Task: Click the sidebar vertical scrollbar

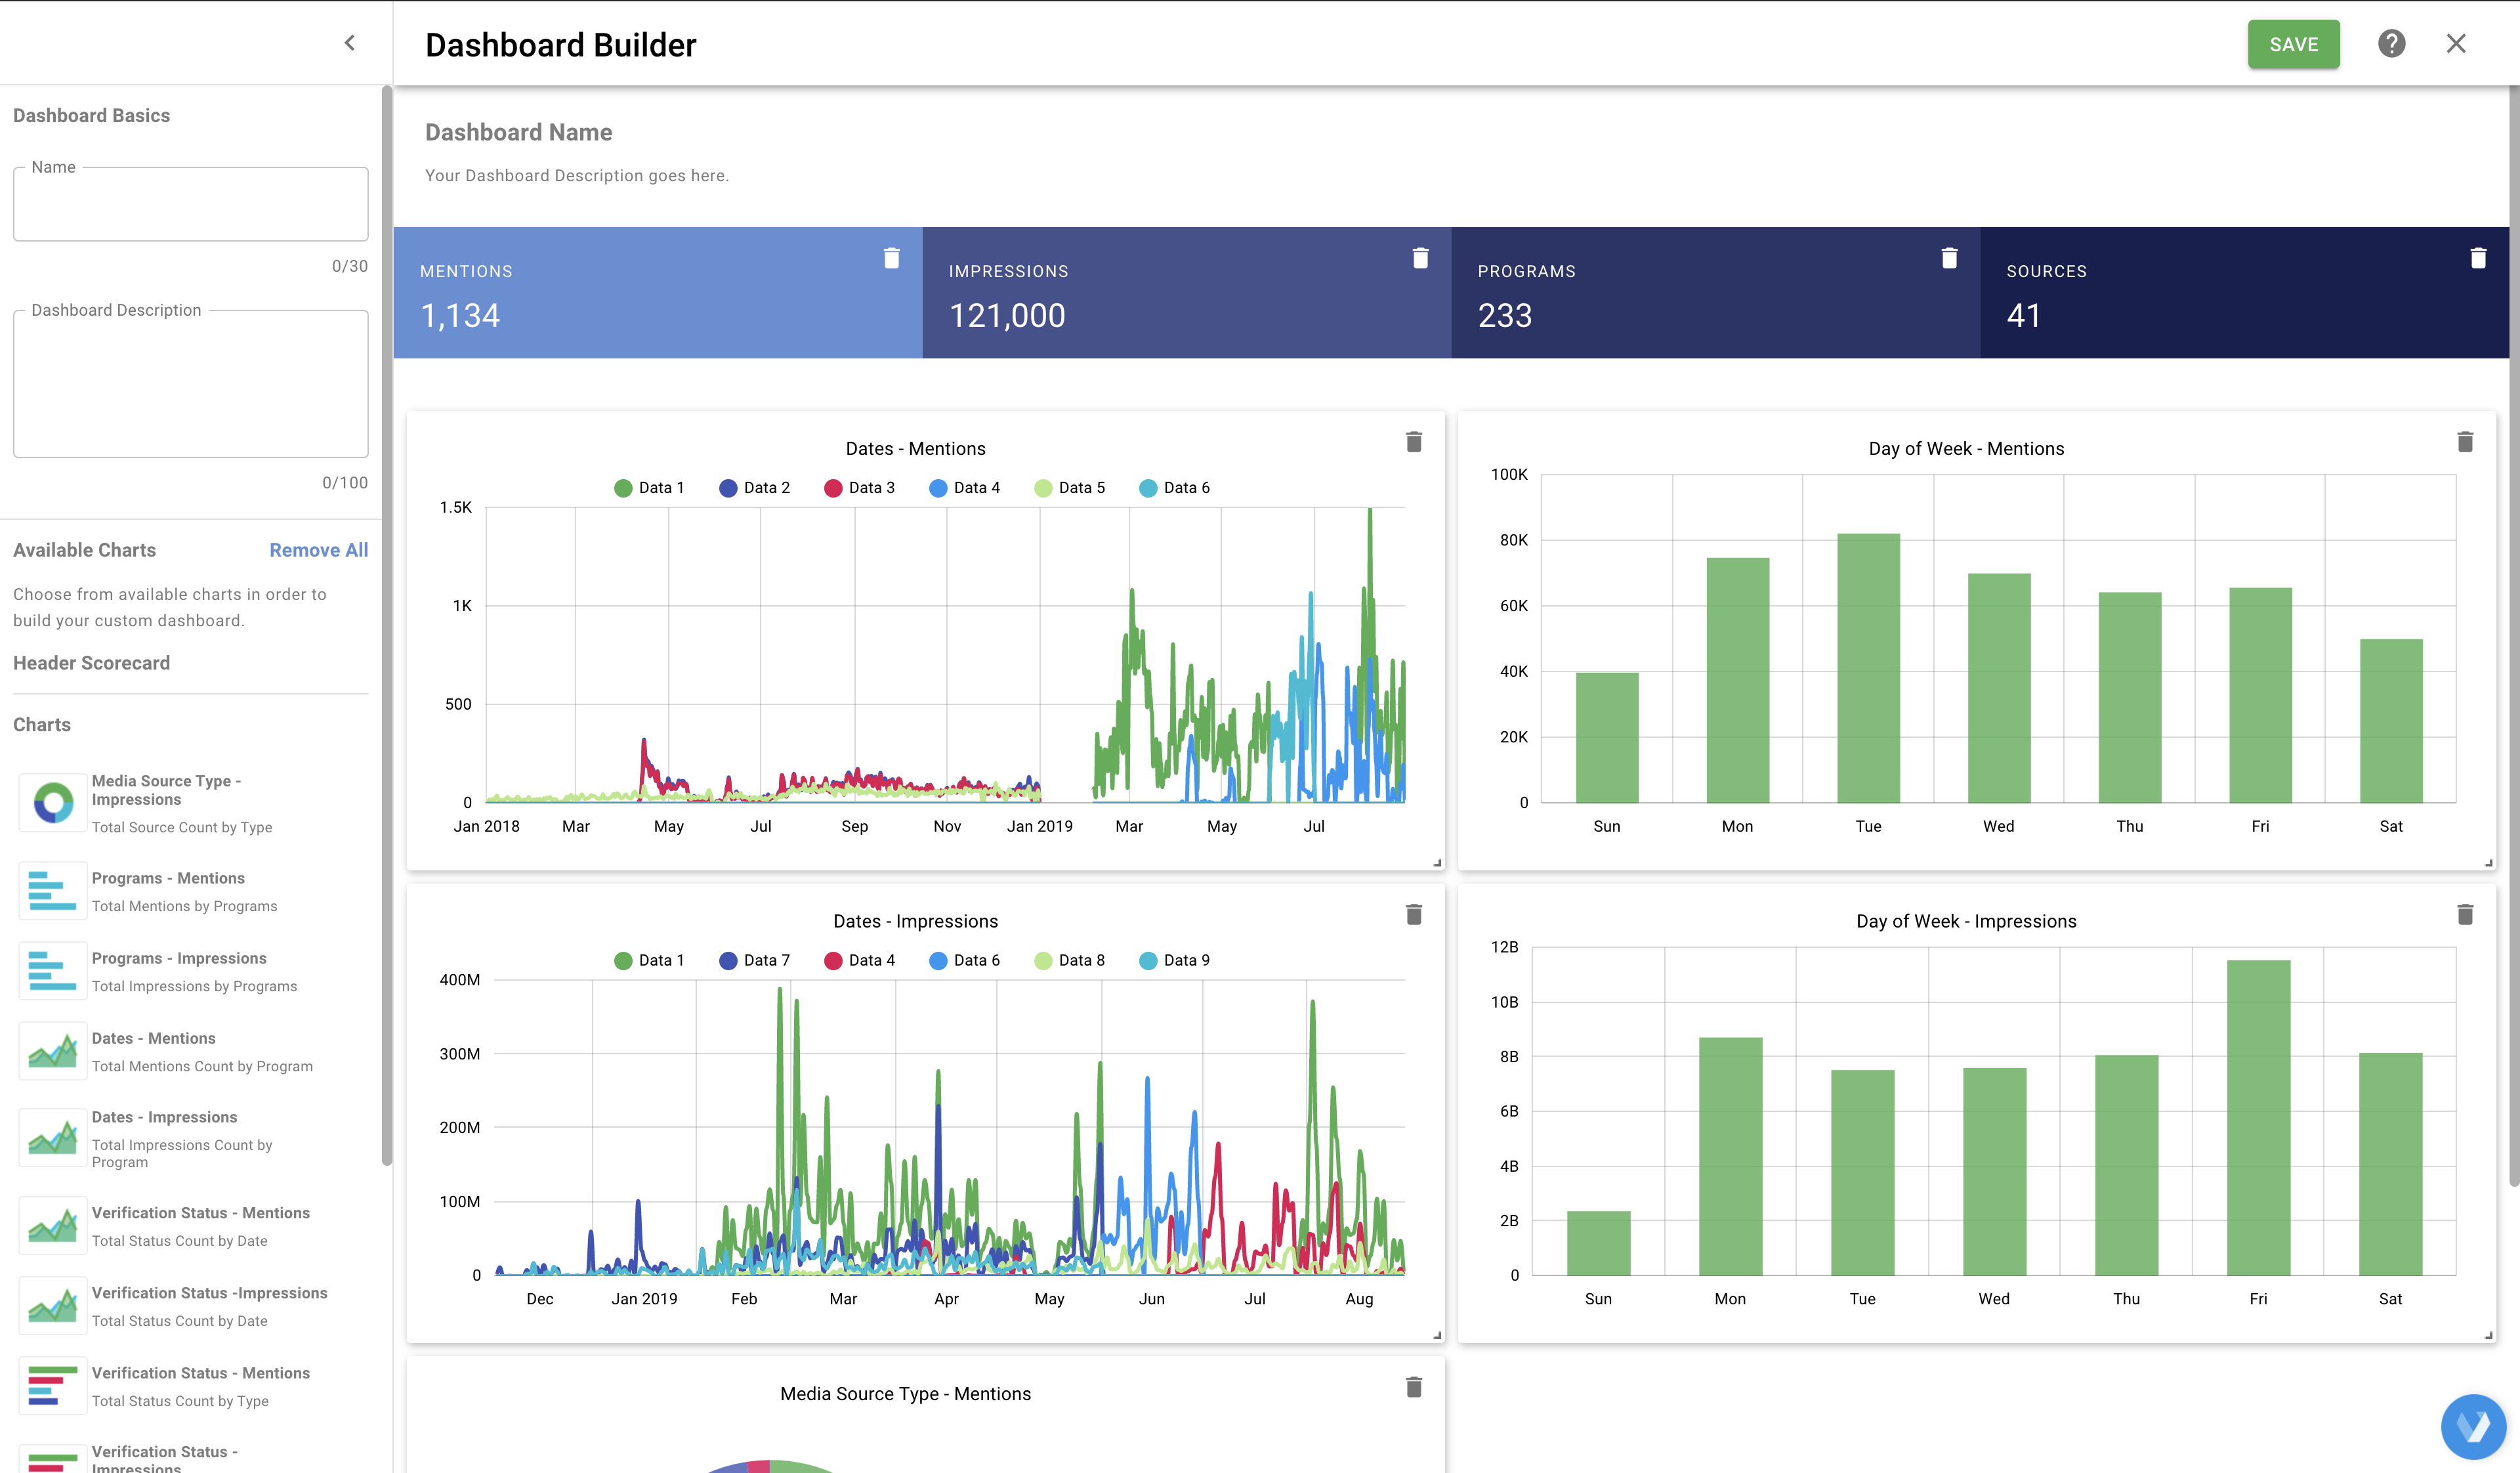Action: coord(387,625)
